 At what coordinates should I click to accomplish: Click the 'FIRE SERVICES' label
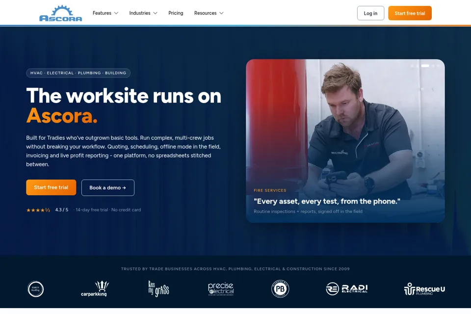click(x=270, y=190)
